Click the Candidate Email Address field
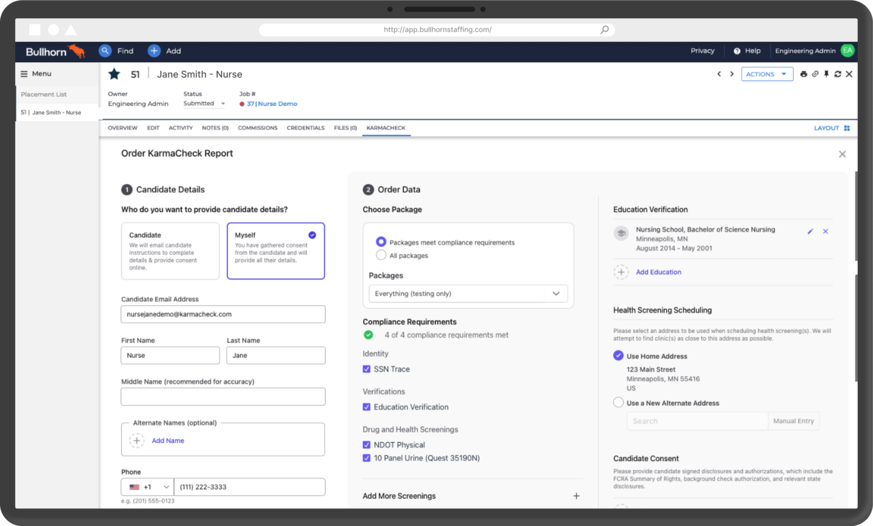The height and width of the screenshot is (526, 873). point(223,314)
